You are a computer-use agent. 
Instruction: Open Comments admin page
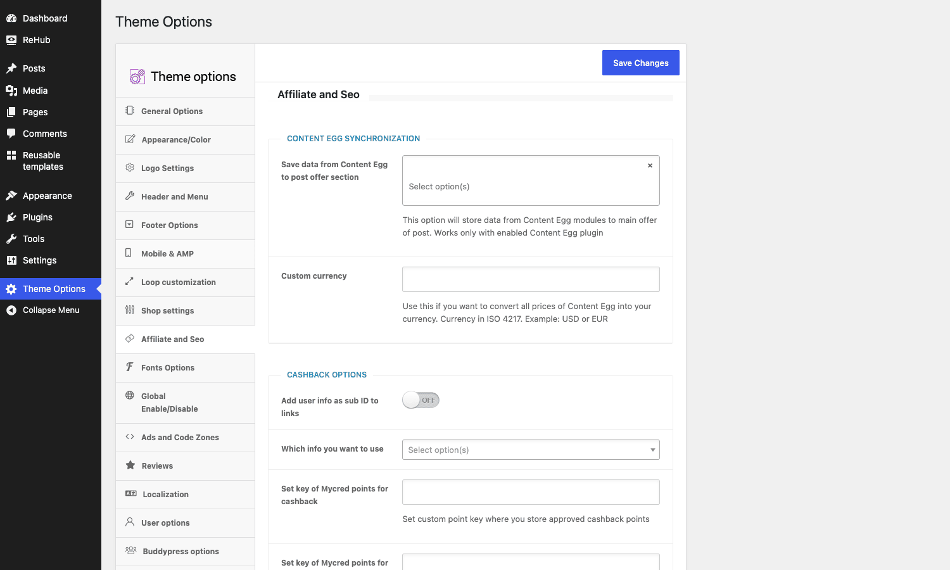coord(51,134)
